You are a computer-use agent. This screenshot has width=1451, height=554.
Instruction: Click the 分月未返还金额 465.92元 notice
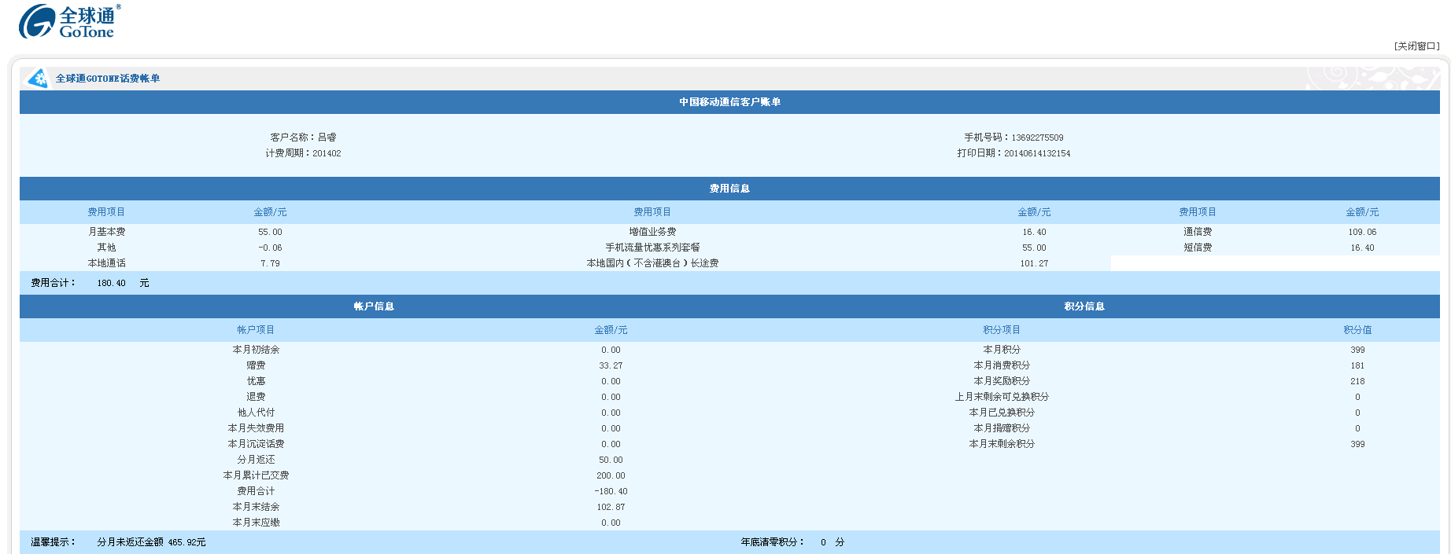point(151,542)
